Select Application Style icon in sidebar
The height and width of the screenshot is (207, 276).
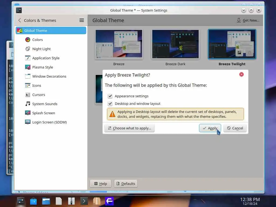click(x=28, y=58)
